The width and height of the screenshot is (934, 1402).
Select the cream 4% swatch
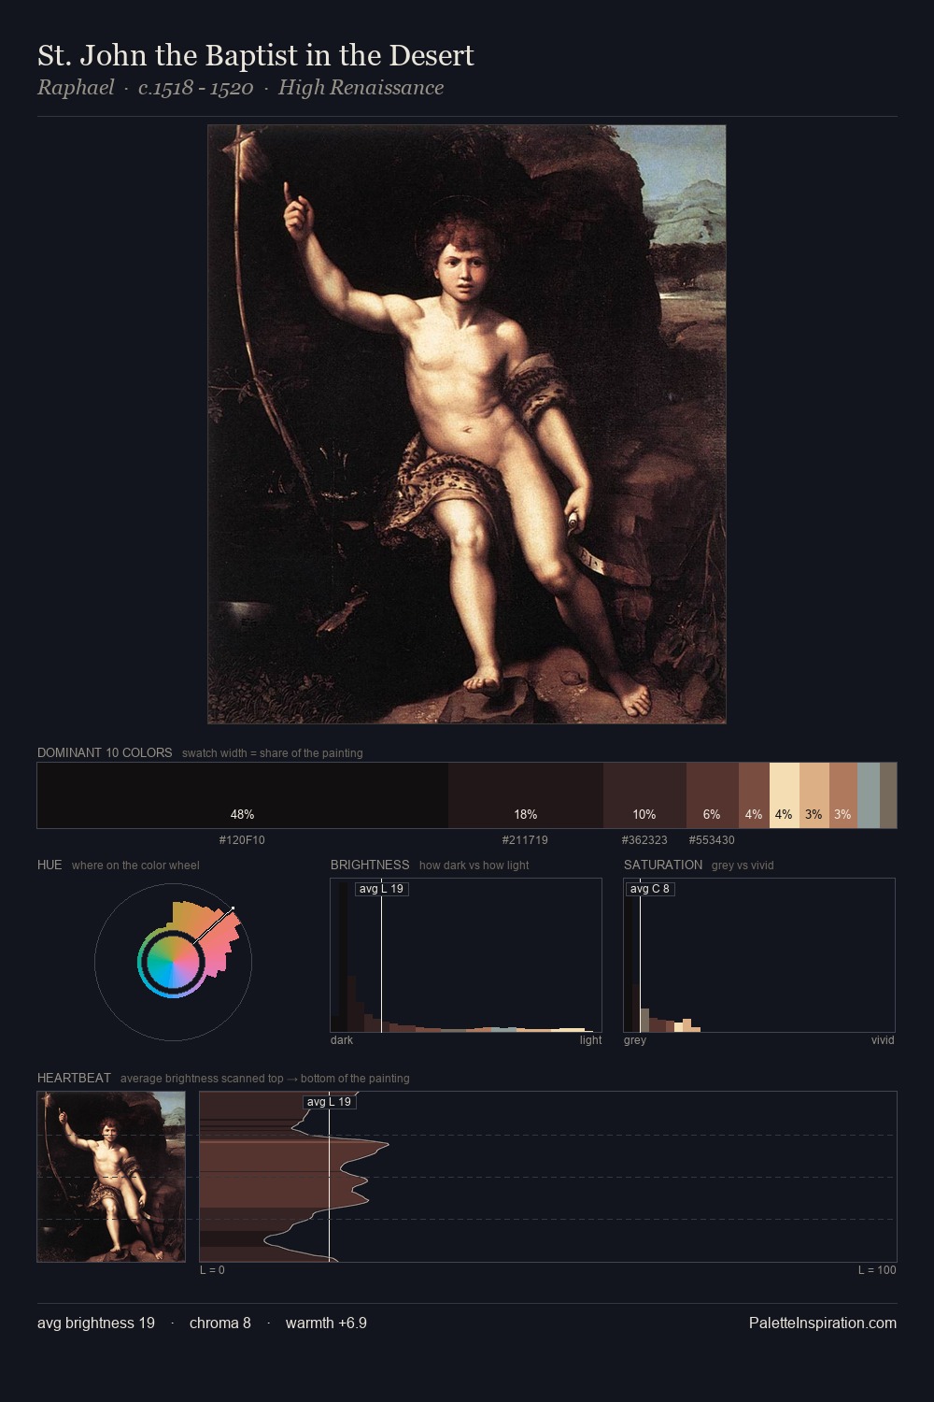[785, 795]
